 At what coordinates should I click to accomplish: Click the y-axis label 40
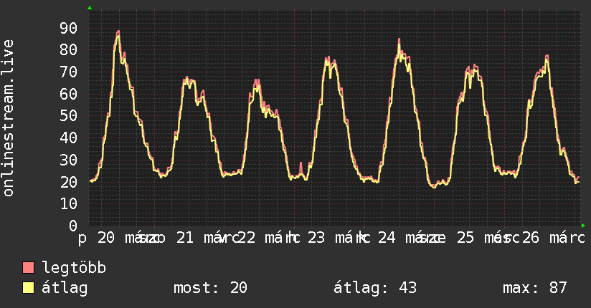pyautogui.click(x=68, y=138)
